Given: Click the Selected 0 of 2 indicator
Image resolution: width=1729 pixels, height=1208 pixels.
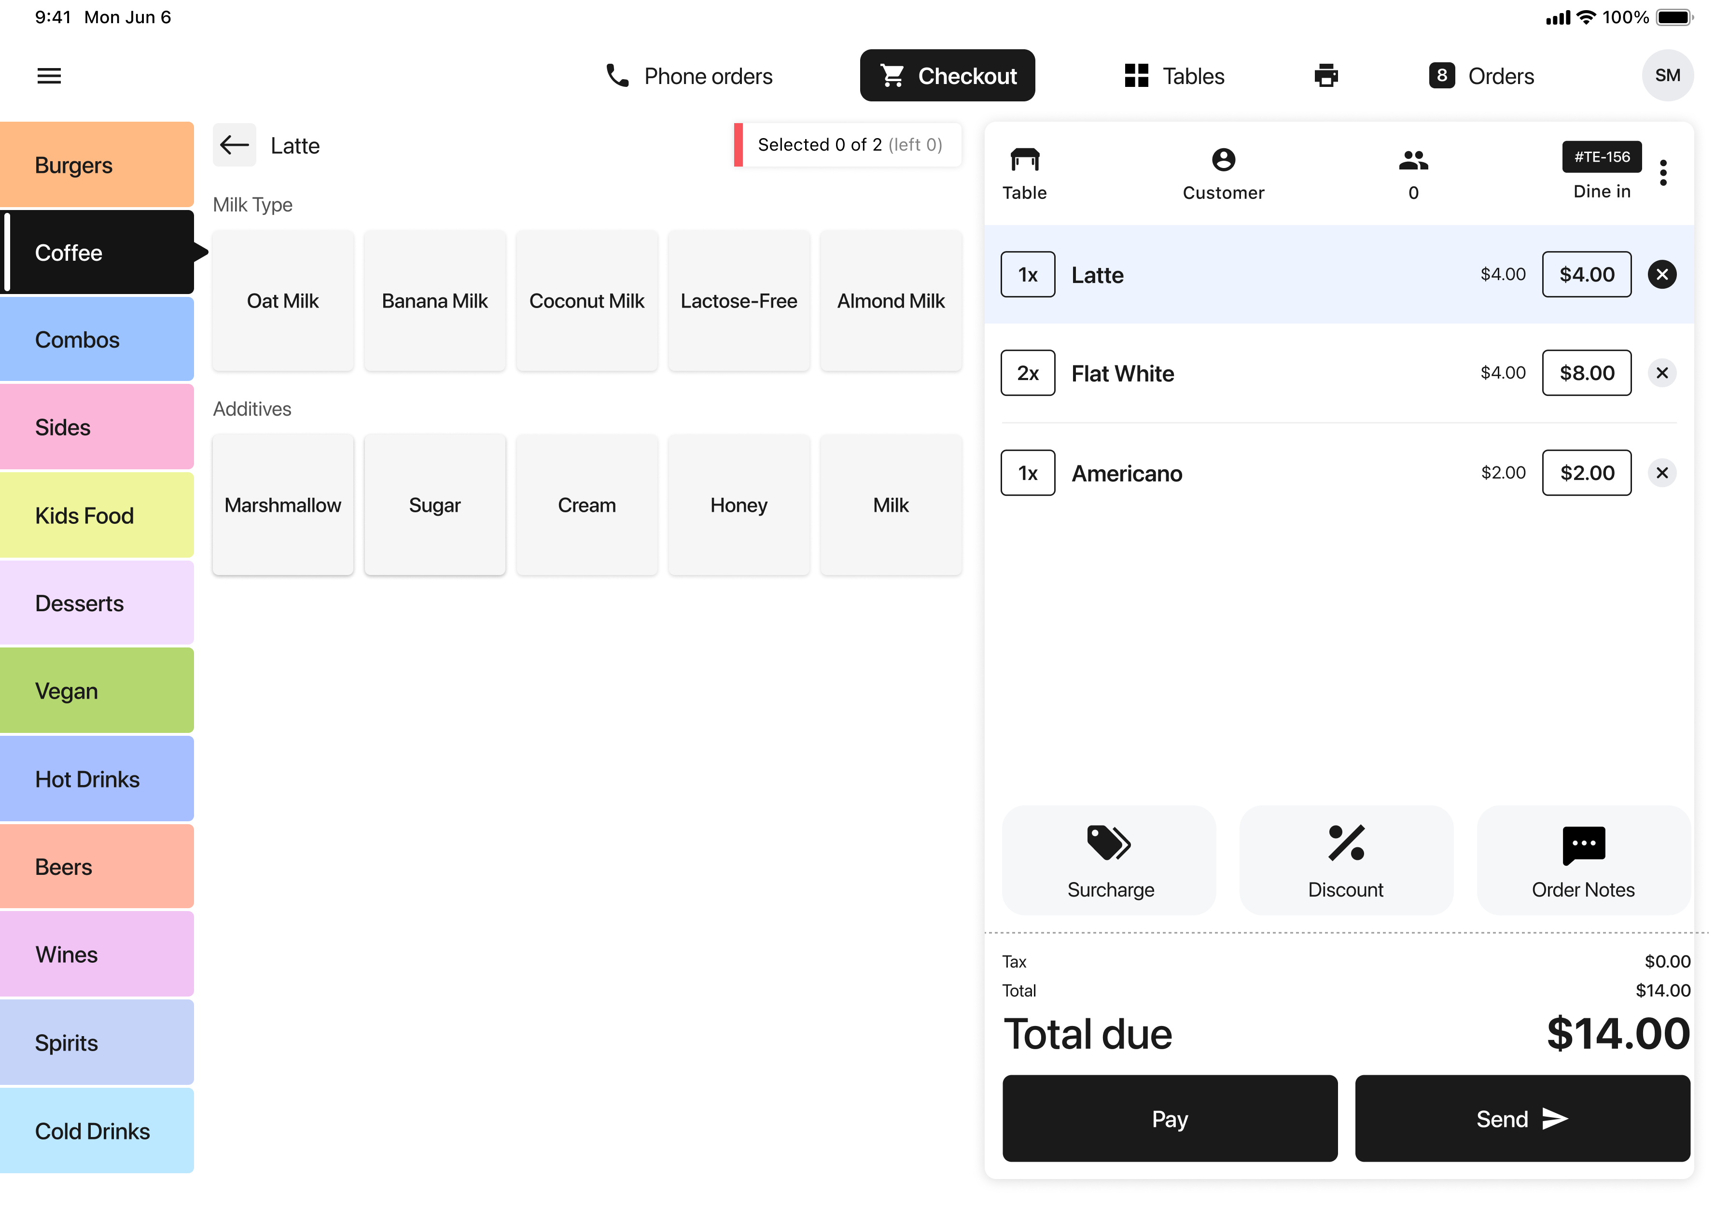Looking at the screenshot, I should pyautogui.click(x=848, y=144).
